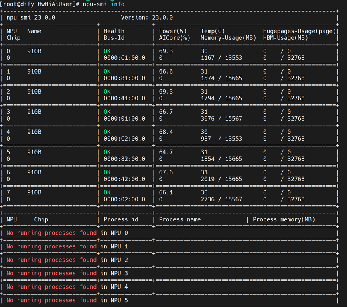The height and width of the screenshot is (307, 347).
Task: Click the 'Process memory(MB)' column header
Action: 284,219
